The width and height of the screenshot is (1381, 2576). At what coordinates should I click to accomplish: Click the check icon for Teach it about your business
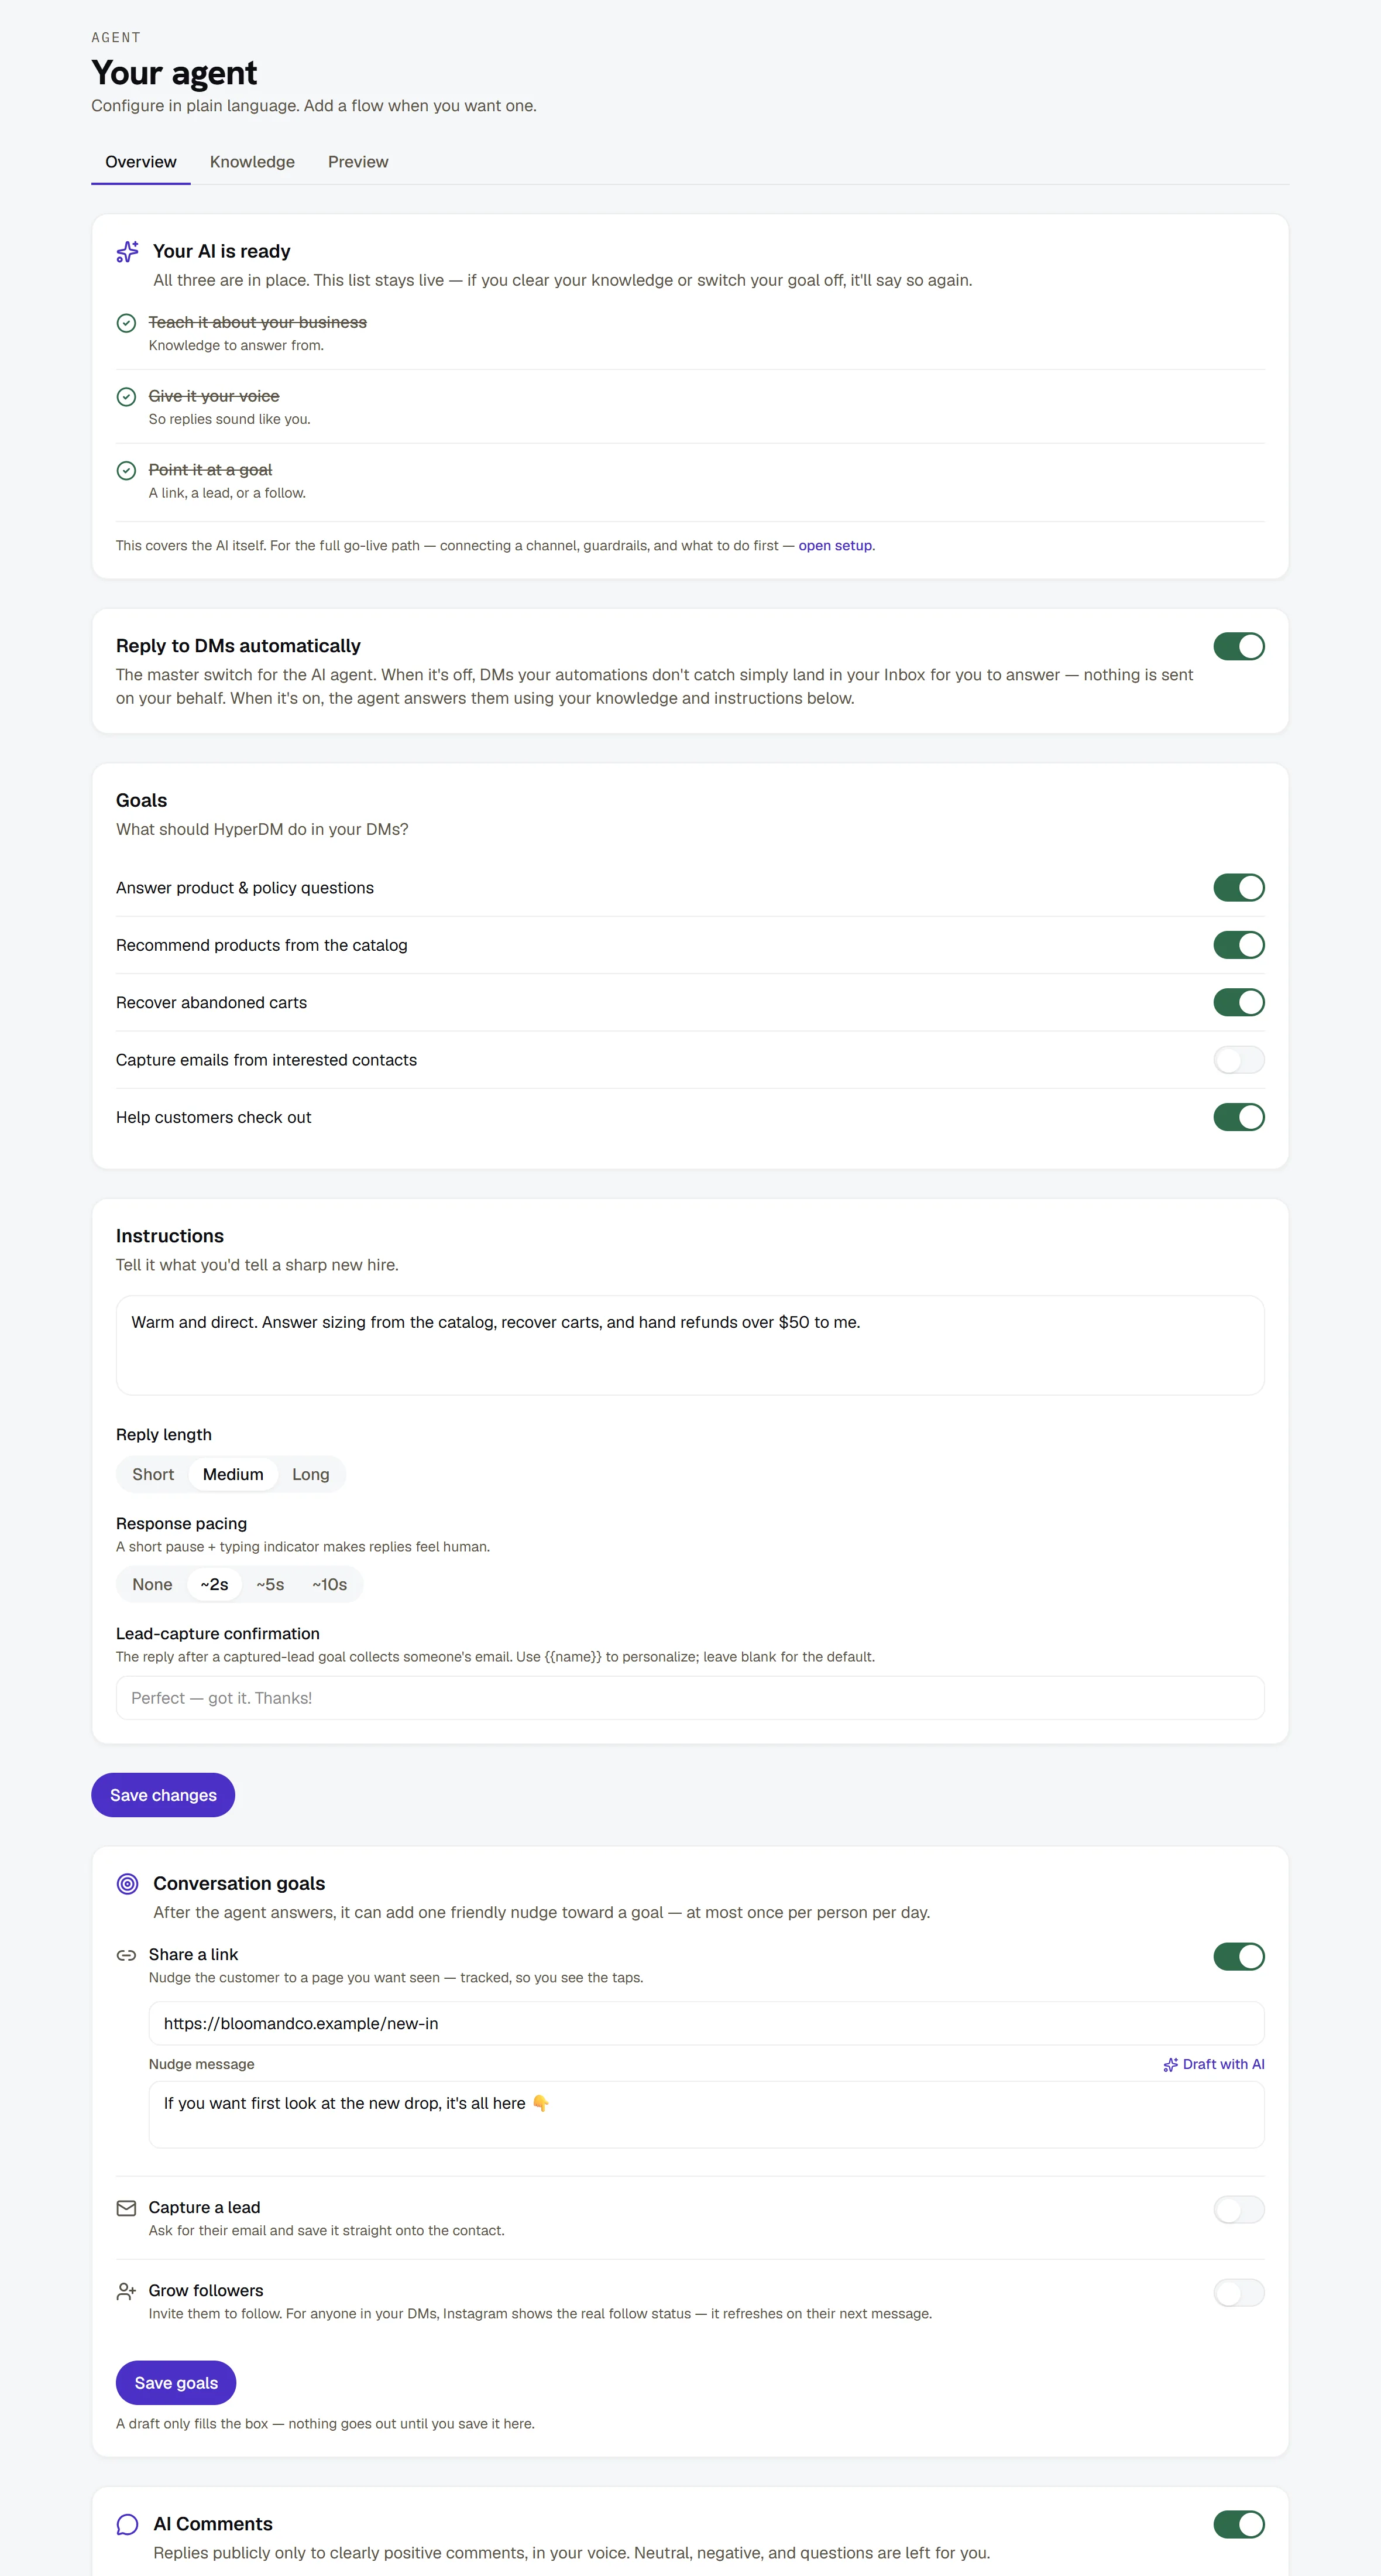click(x=126, y=323)
